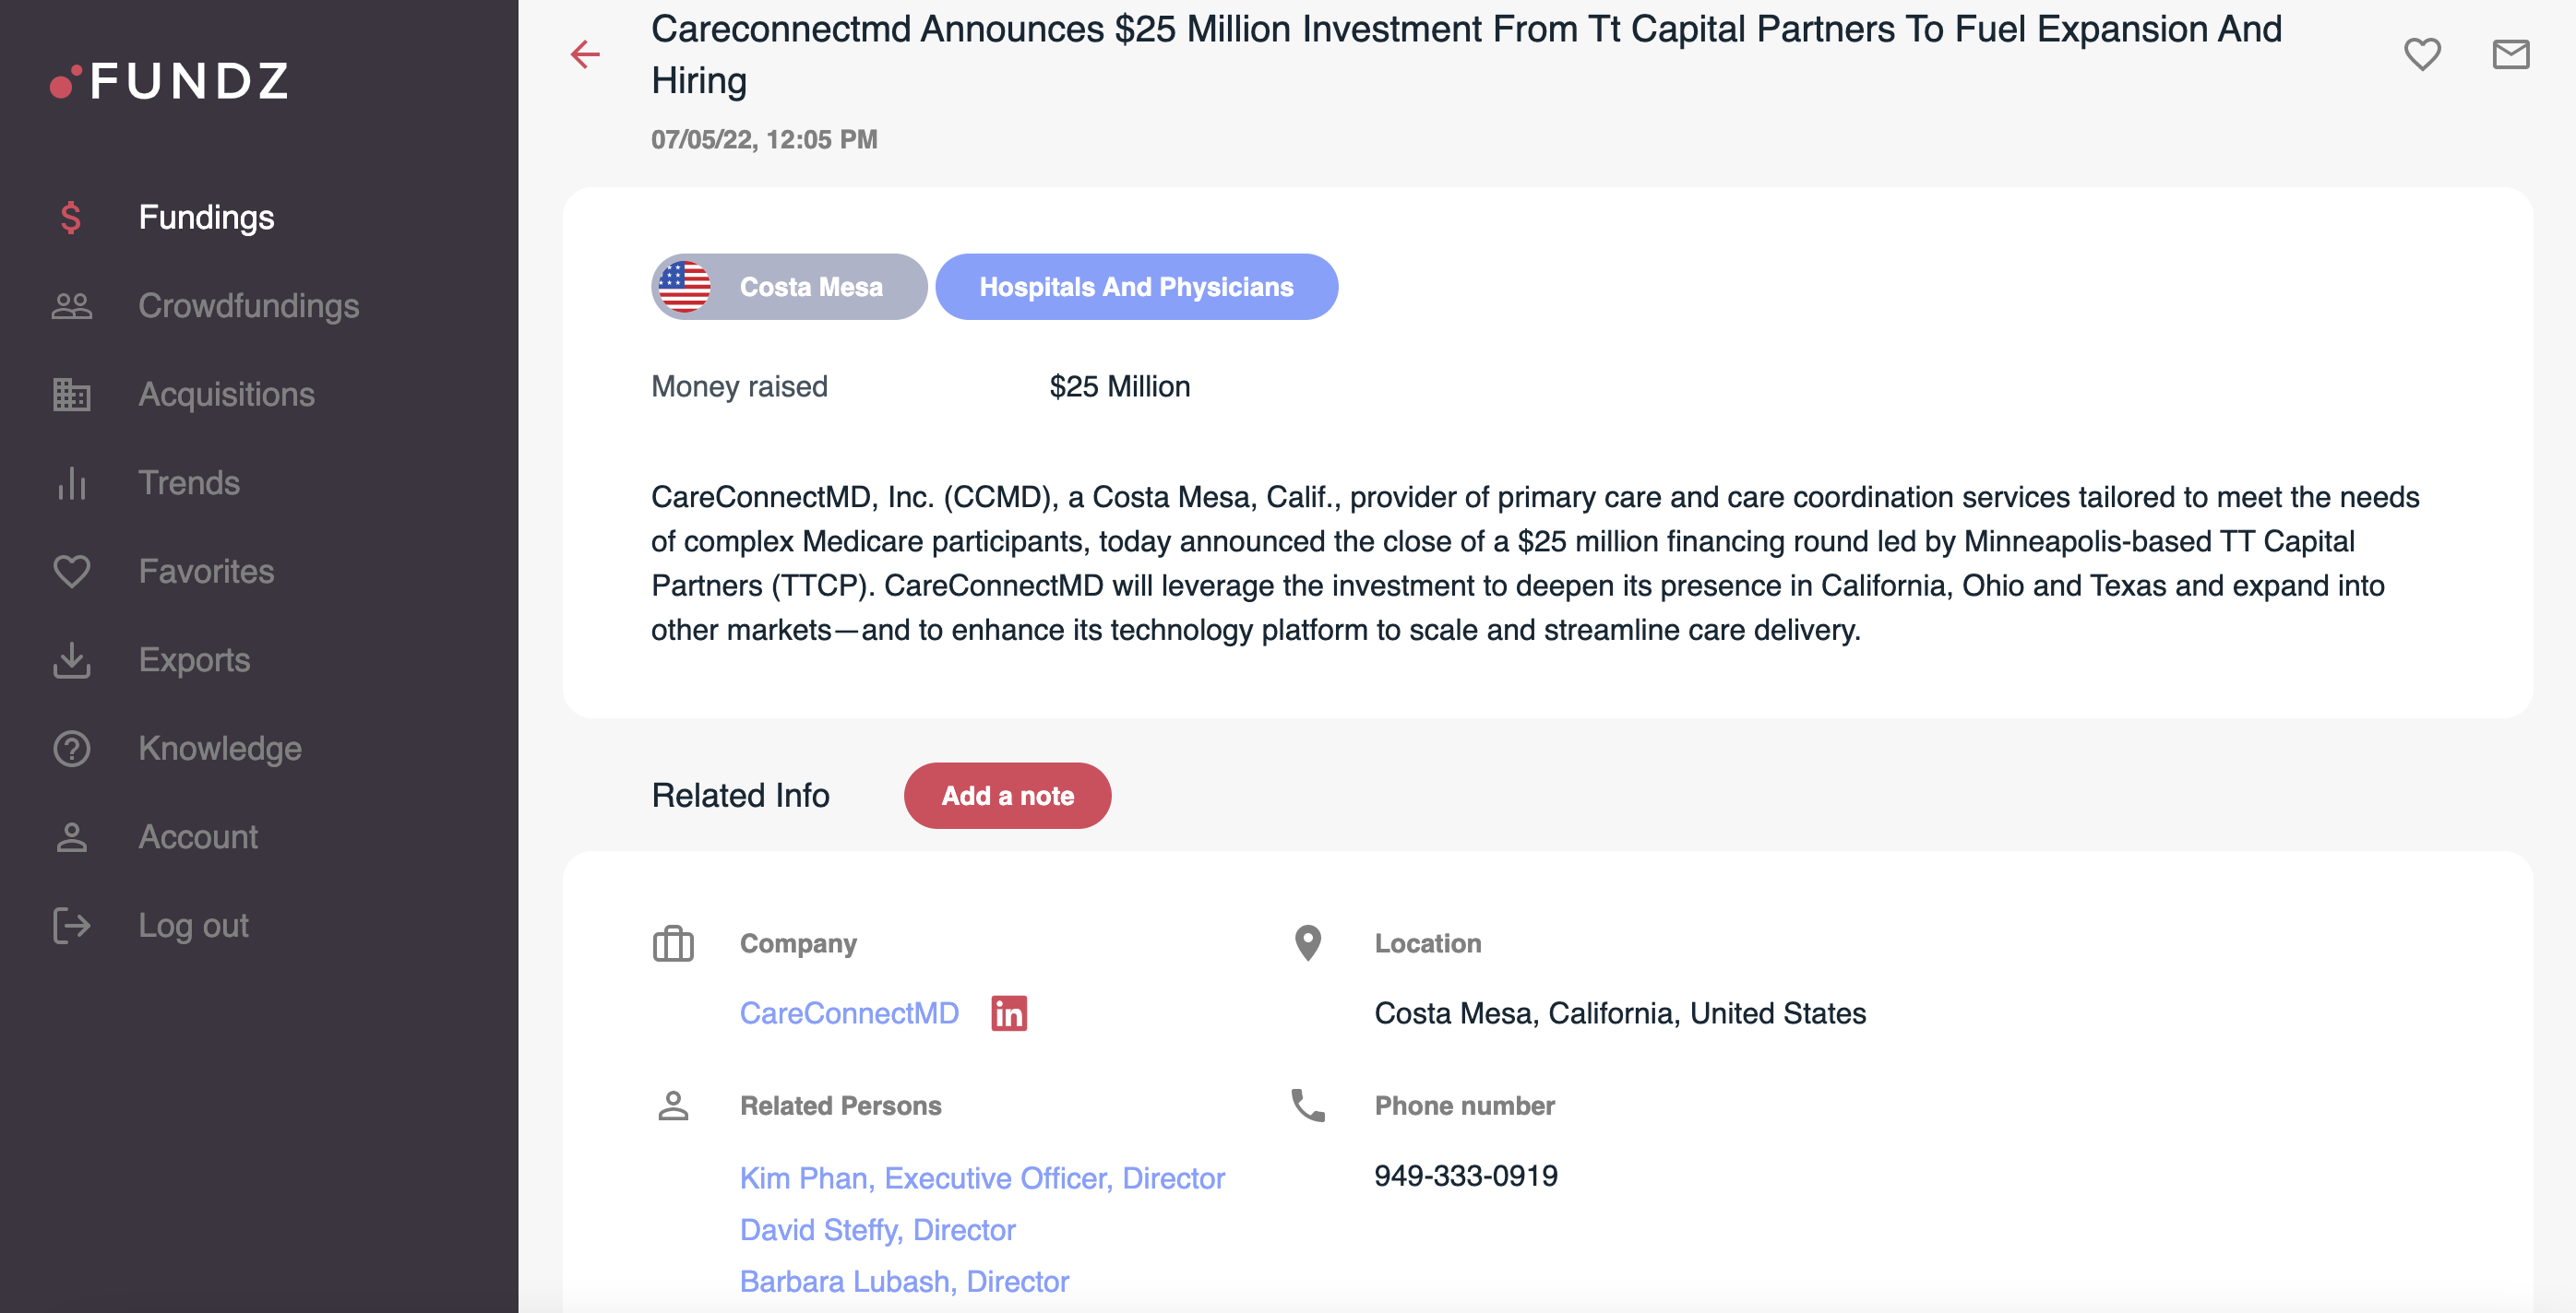Favorite this funding with heart icon

2421,54
